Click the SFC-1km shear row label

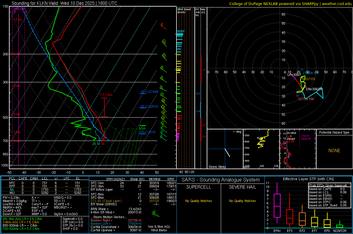(97, 183)
